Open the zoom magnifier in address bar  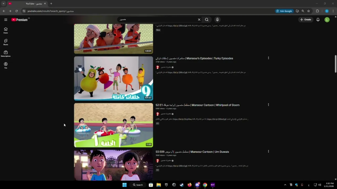point(303,11)
